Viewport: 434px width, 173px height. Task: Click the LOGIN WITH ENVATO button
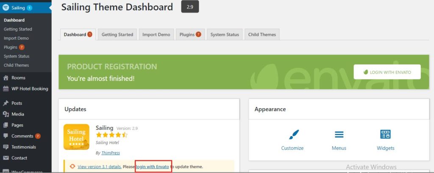[387, 72]
